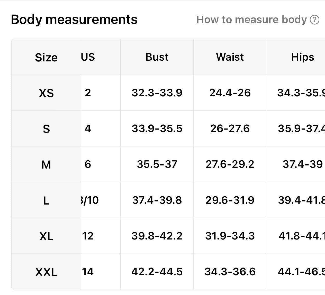Screen dimensions: 325x295
Task: Click the Body measurements heading
Action: click(74, 20)
